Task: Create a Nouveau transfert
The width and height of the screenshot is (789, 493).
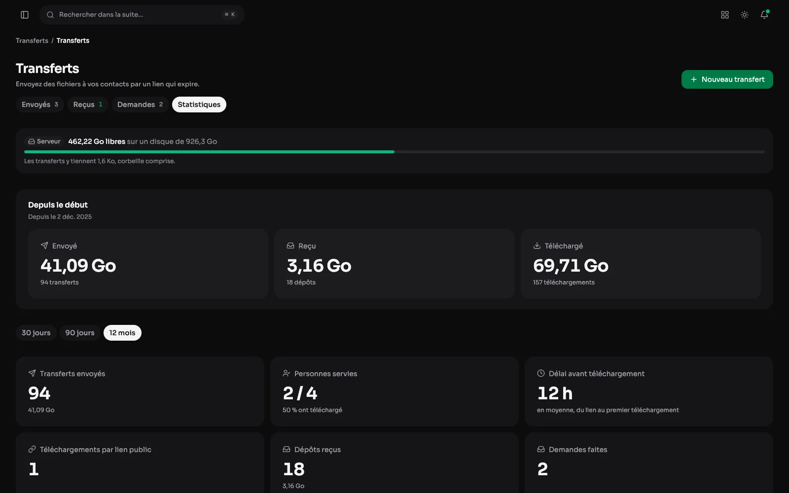Action: click(x=727, y=79)
